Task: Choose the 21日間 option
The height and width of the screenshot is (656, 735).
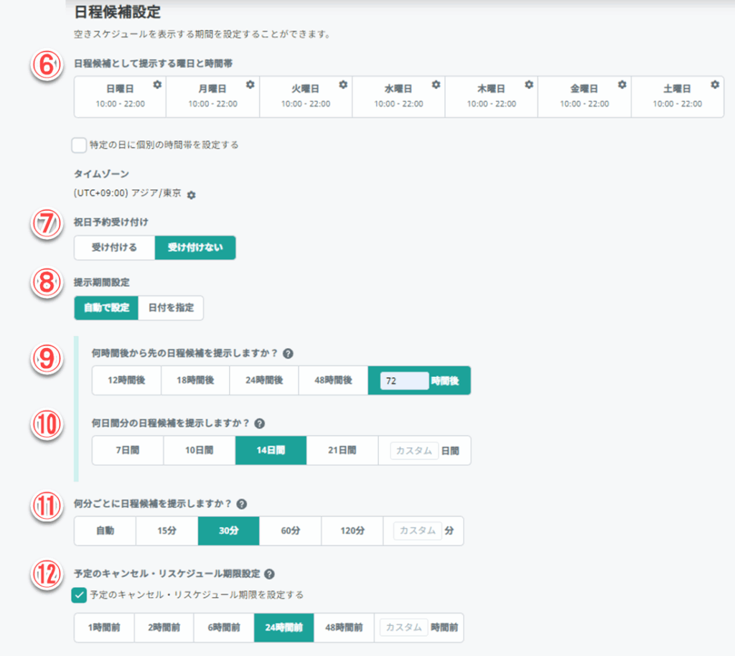Action: [342, 451]
